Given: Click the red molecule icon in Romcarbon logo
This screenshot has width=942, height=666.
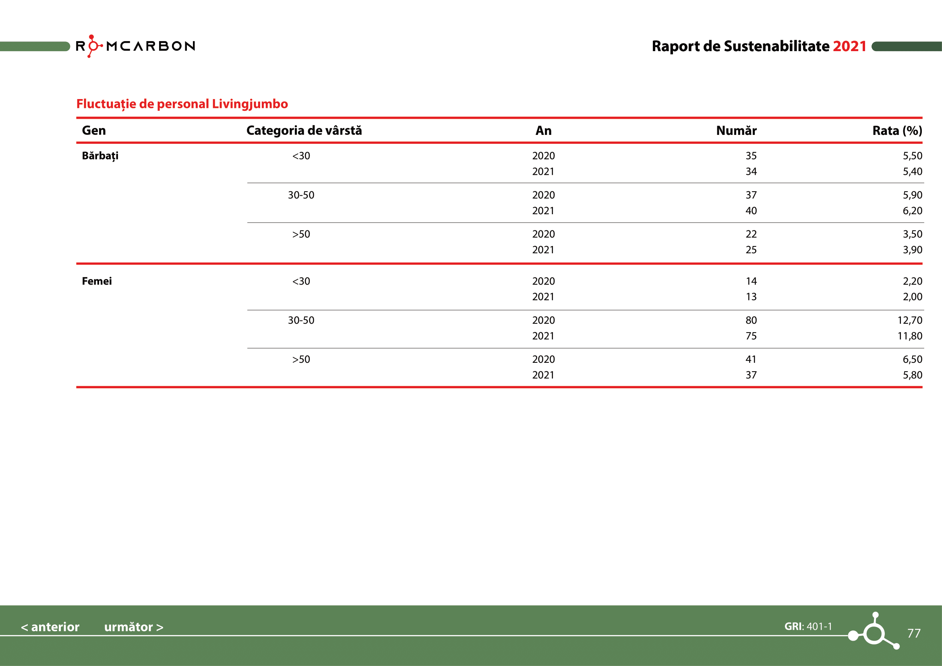Looking at the screenshot, I should 93,46.
